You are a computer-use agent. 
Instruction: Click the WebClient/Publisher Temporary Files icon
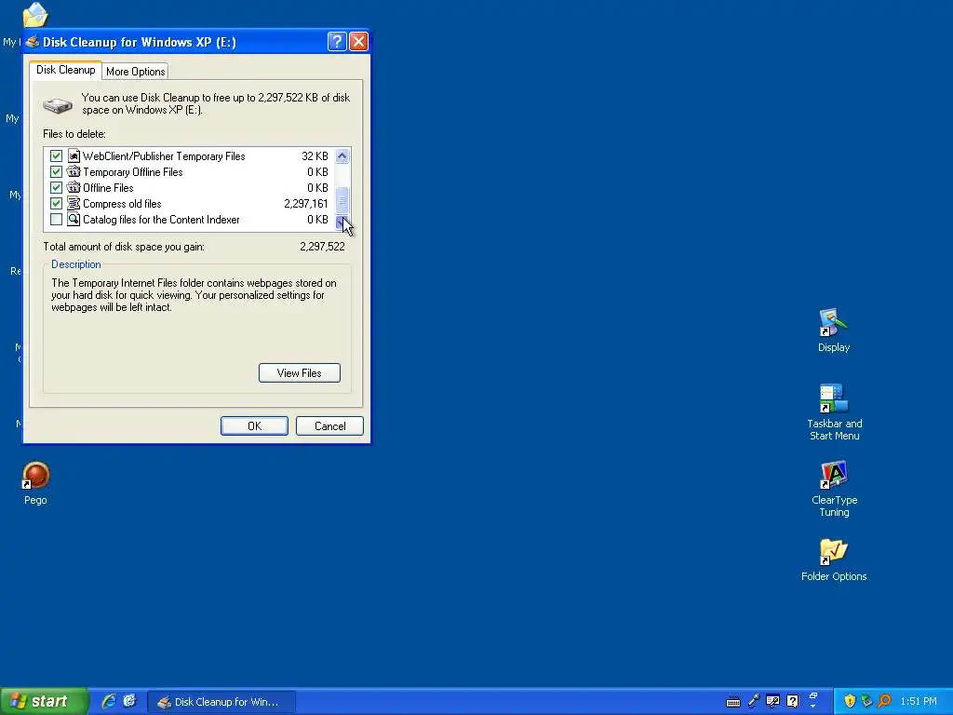(74, 156)
